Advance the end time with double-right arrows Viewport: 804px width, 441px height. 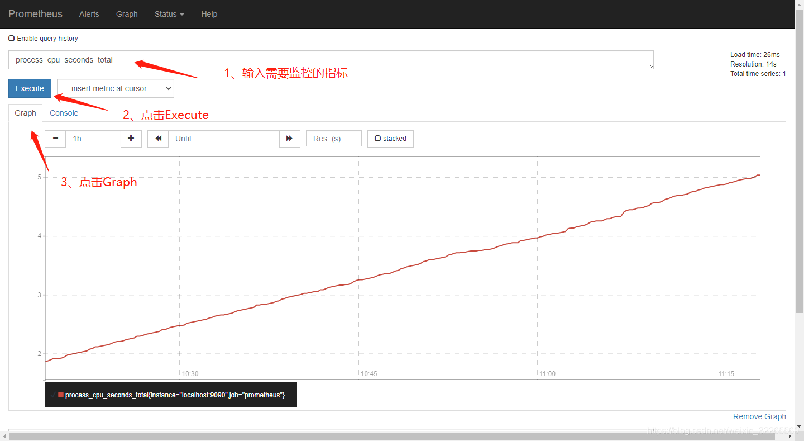click(289, 139)
